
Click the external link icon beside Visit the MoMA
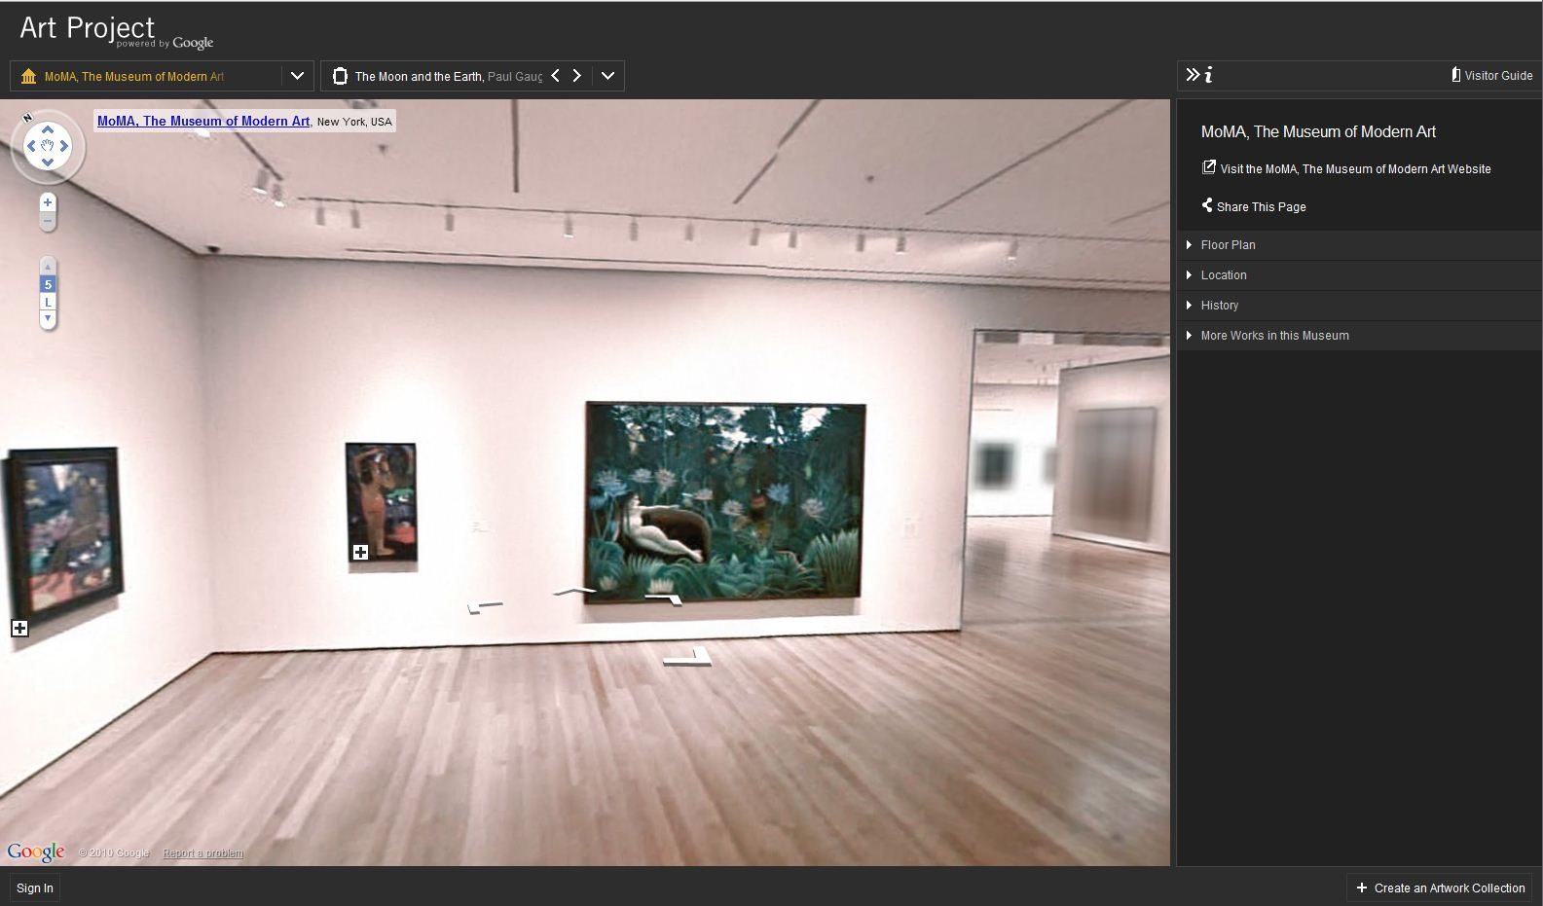[x=1208, y=167]
